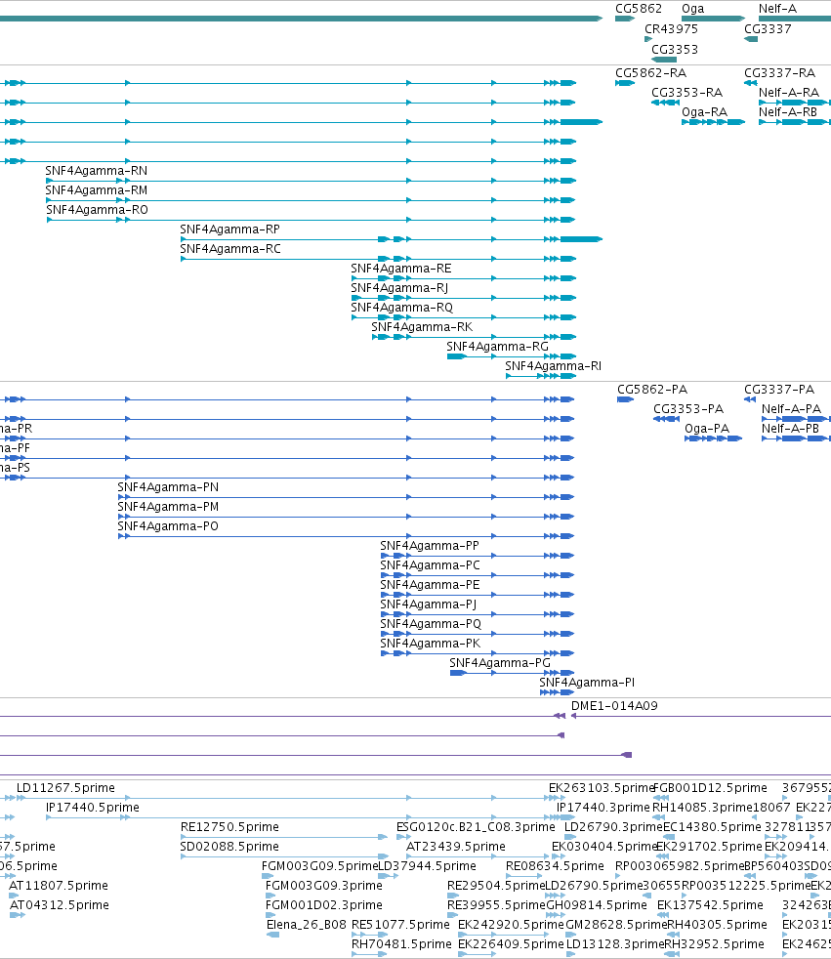Select the Oga-PA protein label
Viewport: 831px width, 959px height.
click(x=707, y=429)
